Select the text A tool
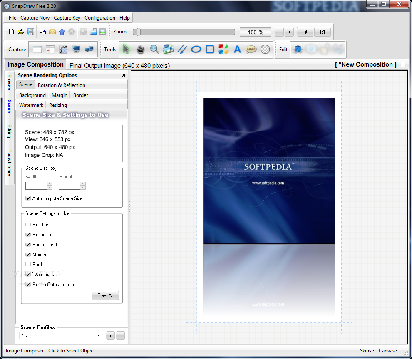Screen dimensions: 412x359 [237, 49]
